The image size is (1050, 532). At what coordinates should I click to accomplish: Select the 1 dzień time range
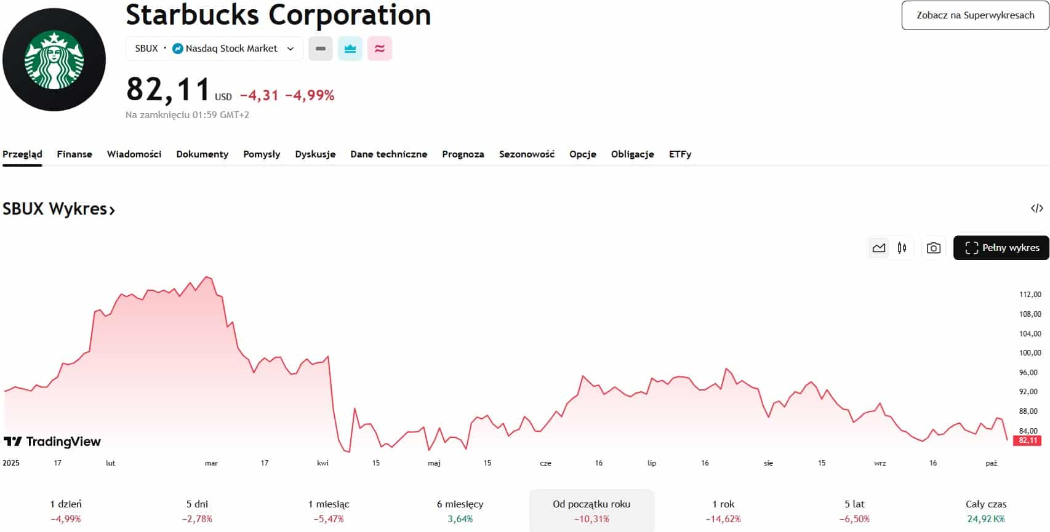pyautogui.click(x=66, y=510)
